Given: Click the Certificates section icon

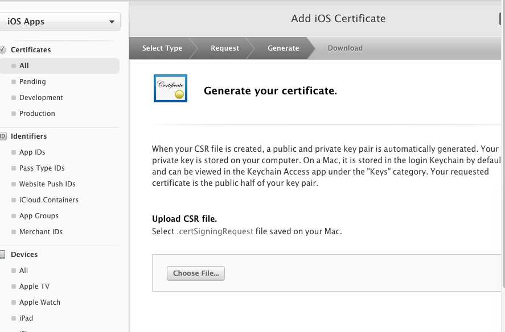Looking at the screenshot, I should coord(3,49).
